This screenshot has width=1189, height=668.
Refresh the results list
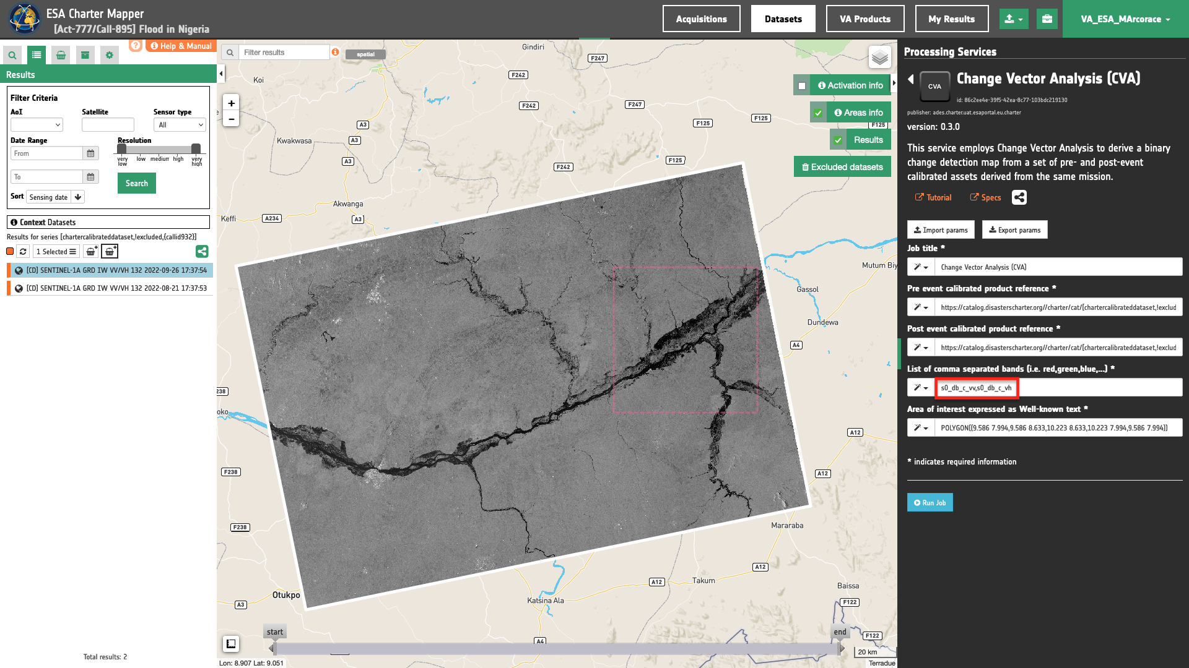point(23,252)
